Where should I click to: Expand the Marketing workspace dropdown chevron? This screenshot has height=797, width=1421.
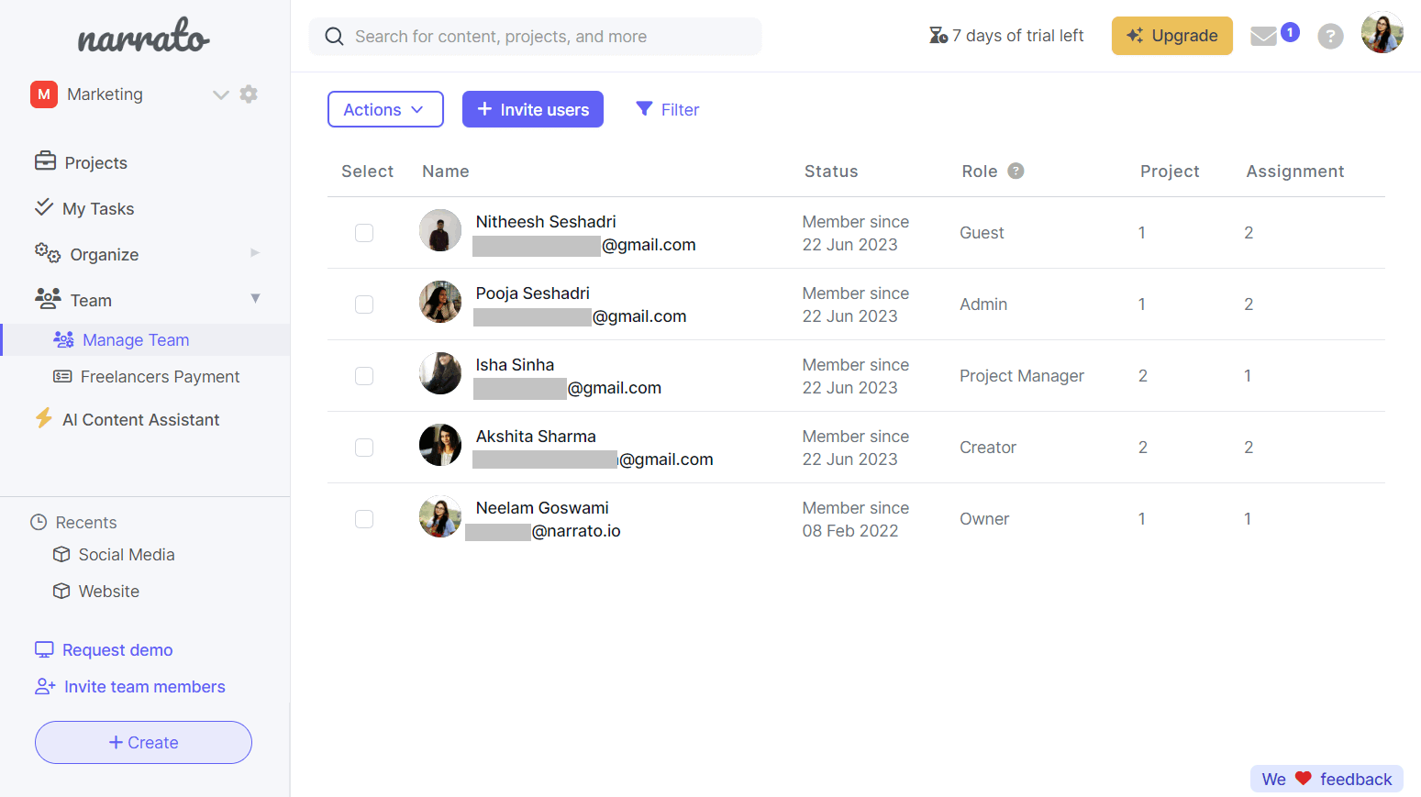coord(220,94)
